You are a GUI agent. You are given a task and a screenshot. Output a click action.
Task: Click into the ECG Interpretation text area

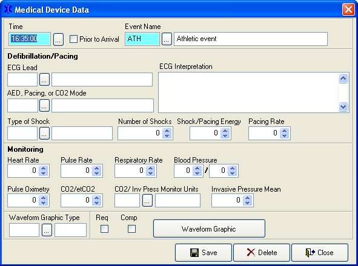click(248, 92)
